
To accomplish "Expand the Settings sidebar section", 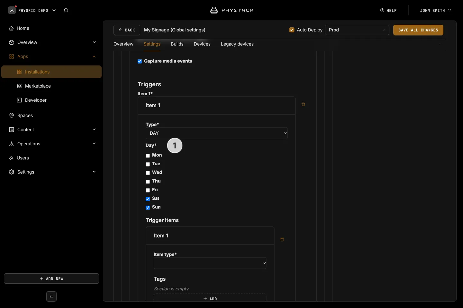I will click(x=51, y=172).
